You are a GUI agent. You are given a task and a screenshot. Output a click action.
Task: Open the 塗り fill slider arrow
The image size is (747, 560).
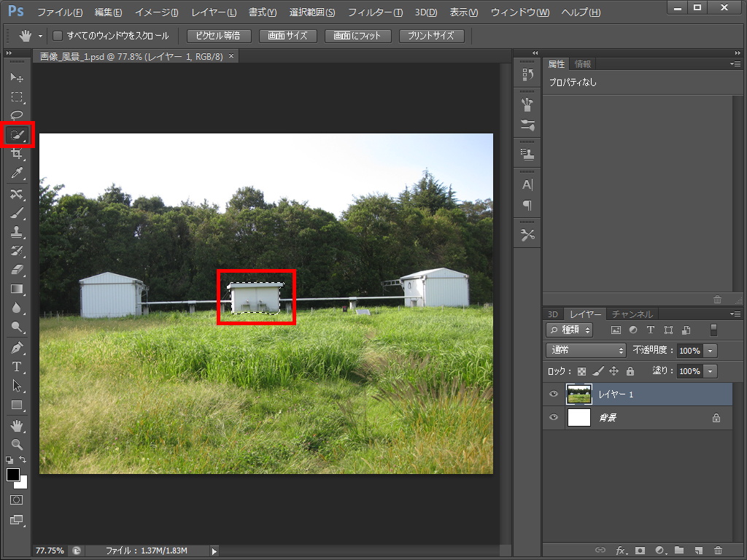711,371
